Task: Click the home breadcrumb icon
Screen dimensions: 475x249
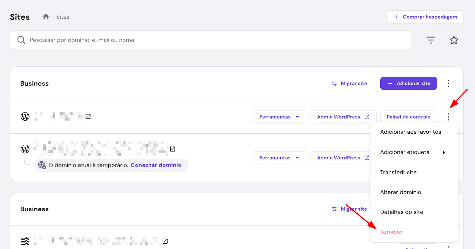Action: click(46, 17)
